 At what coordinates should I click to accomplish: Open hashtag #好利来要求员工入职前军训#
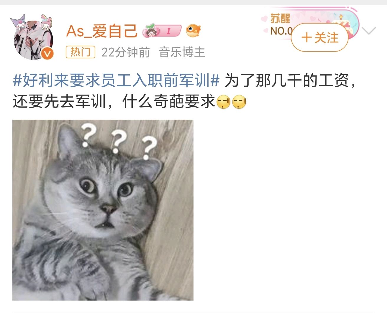click(116, 80)
